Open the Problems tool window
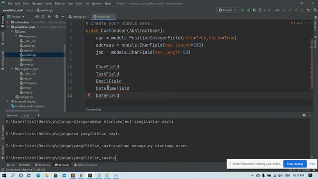The height and width of the screenshot is (179, 318). [42, 165]
